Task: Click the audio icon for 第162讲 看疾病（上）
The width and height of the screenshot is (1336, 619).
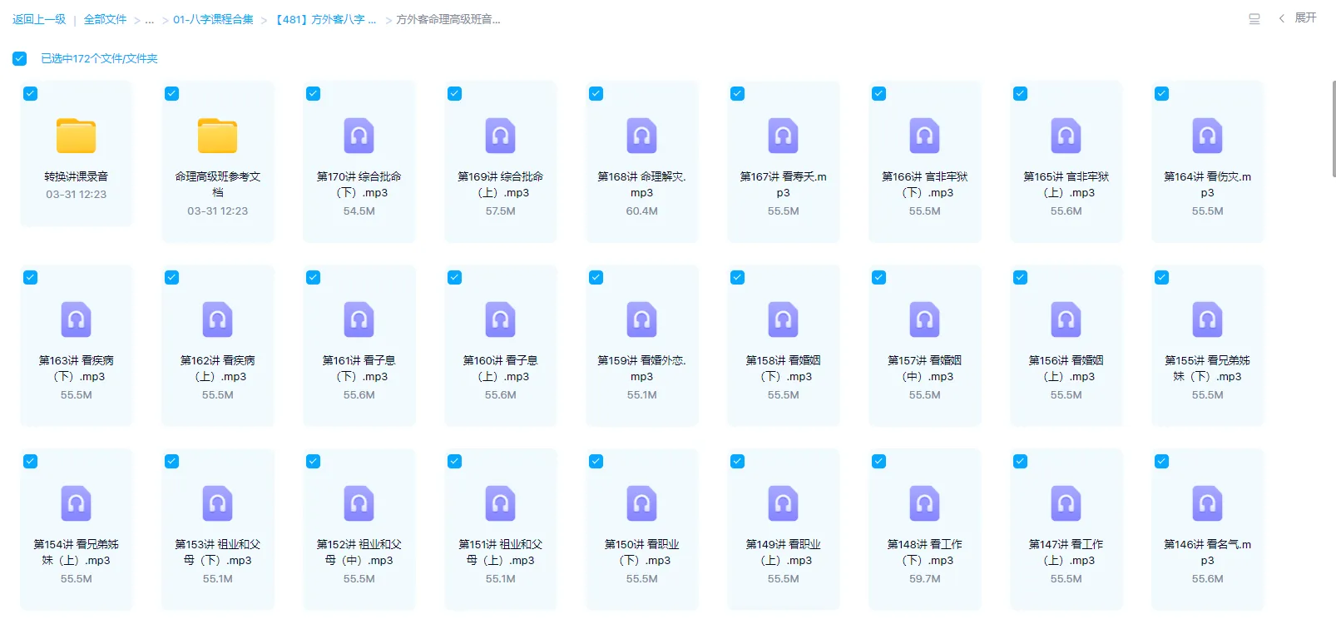Action: [x=217, y=319]
